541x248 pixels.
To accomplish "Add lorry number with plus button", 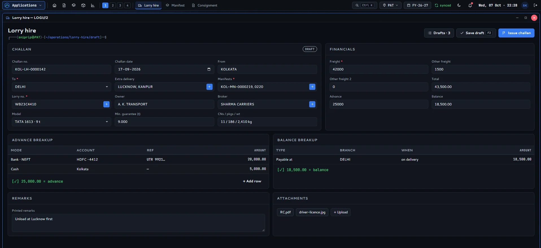I will [x=106, y=104].
